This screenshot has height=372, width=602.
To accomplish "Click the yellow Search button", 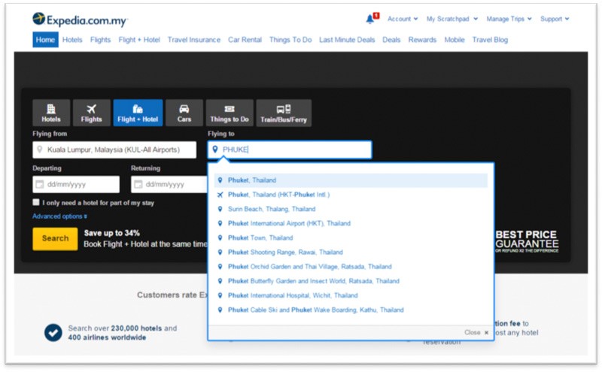I will click(x=55, y=238).
